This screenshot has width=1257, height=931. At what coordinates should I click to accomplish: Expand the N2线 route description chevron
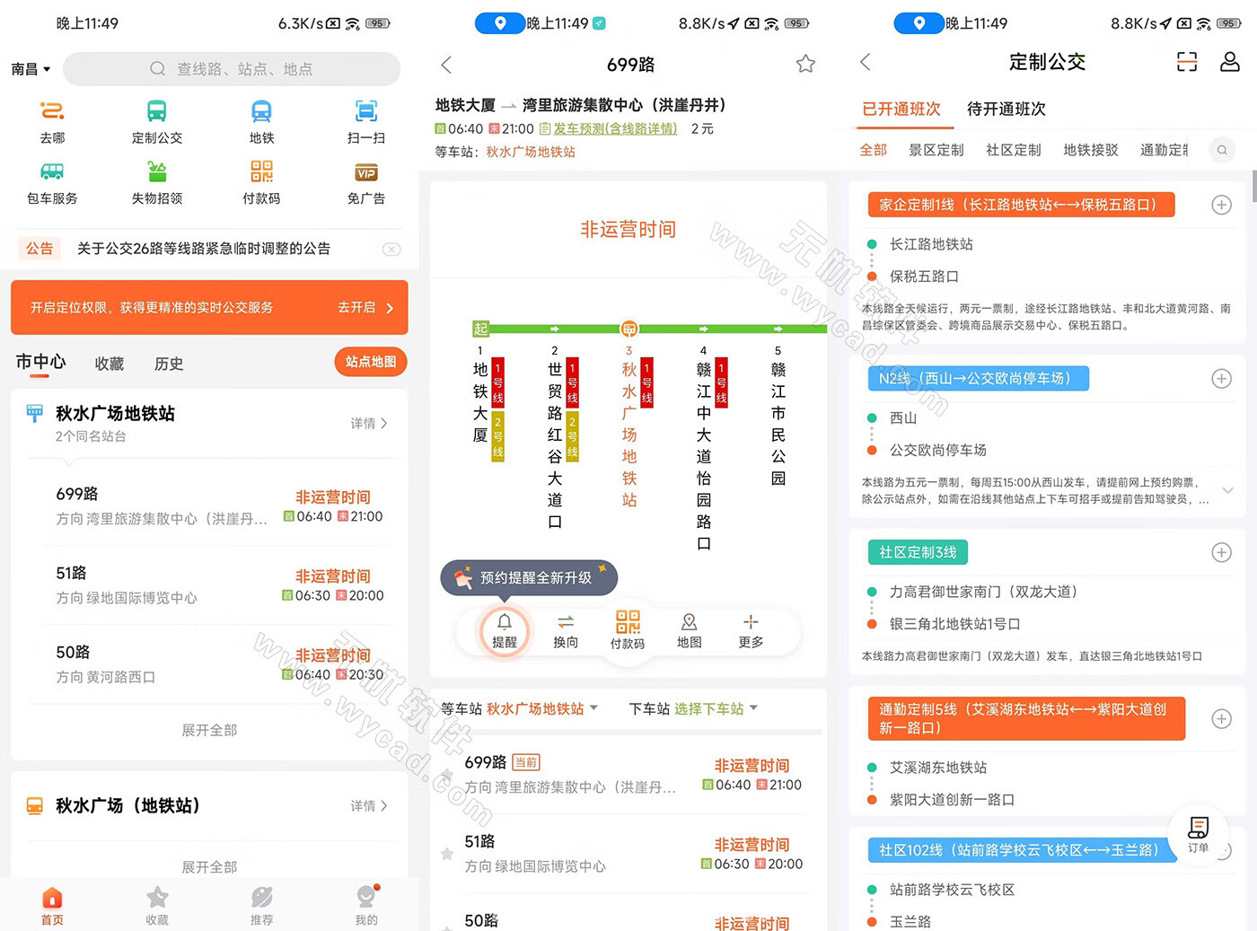tap(1229, 490)
